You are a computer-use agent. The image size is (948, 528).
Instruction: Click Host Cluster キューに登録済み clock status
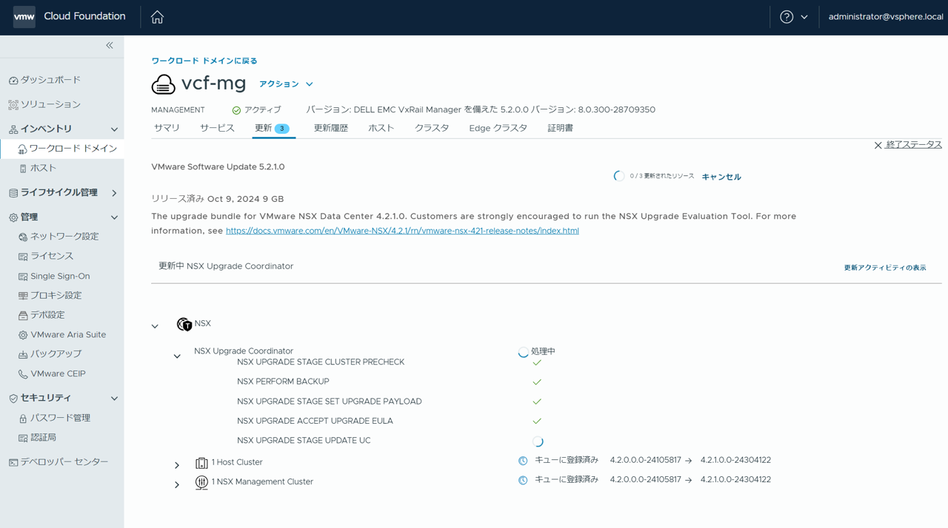click(523, 461)
